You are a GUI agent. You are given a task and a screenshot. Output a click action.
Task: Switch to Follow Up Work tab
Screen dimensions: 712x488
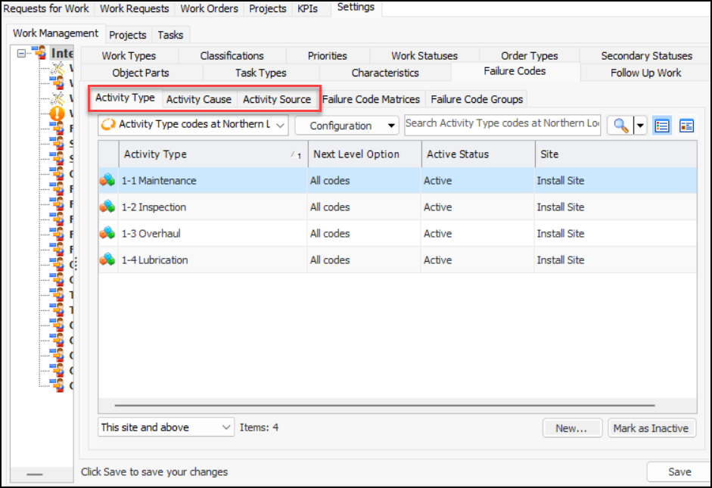pos(645,73)
